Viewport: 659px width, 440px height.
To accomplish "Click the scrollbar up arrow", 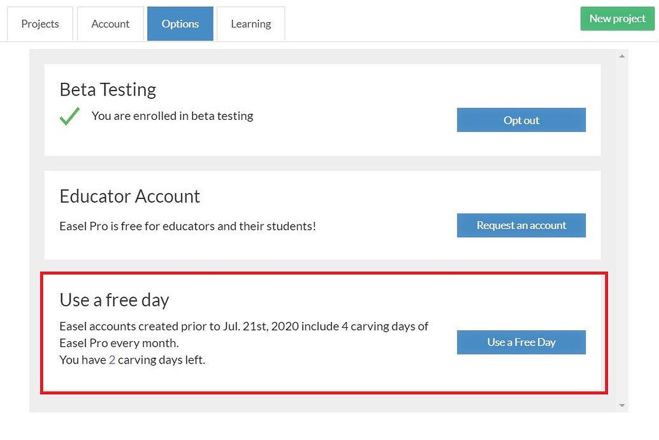I will (x=621, y=55).
